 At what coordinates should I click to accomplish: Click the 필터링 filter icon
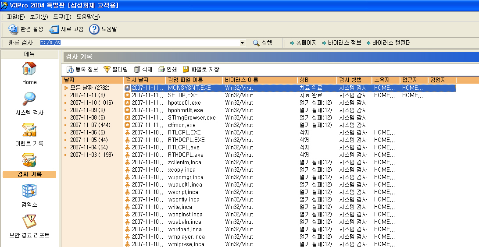[107, 70]
